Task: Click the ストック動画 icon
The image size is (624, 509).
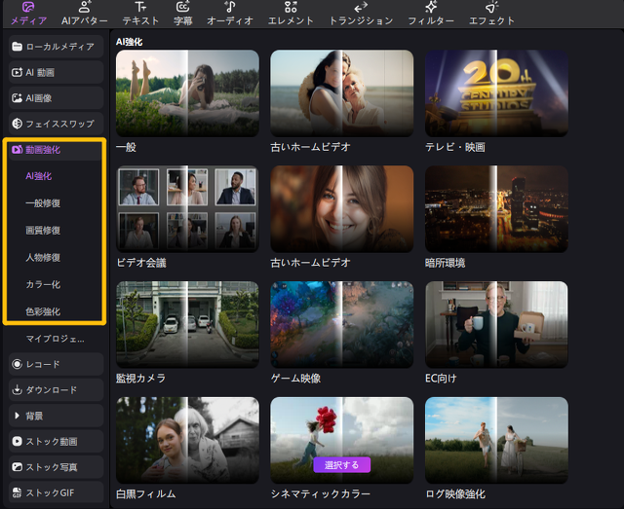Action: (18, 442)
